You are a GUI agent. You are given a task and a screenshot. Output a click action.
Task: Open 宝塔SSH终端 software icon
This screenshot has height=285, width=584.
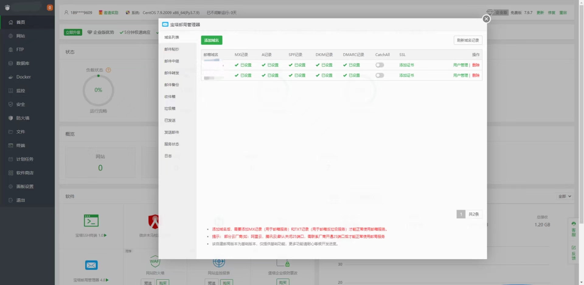tap(91, 221)
